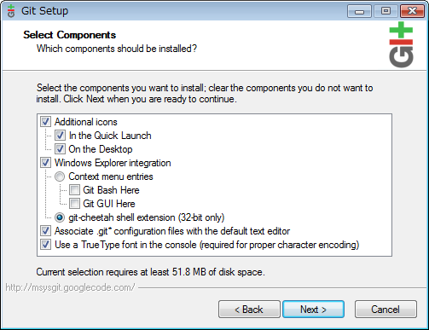The image size is (429, 330).
Task: Toggle On the Desktop checkbox
Action: 60,149
